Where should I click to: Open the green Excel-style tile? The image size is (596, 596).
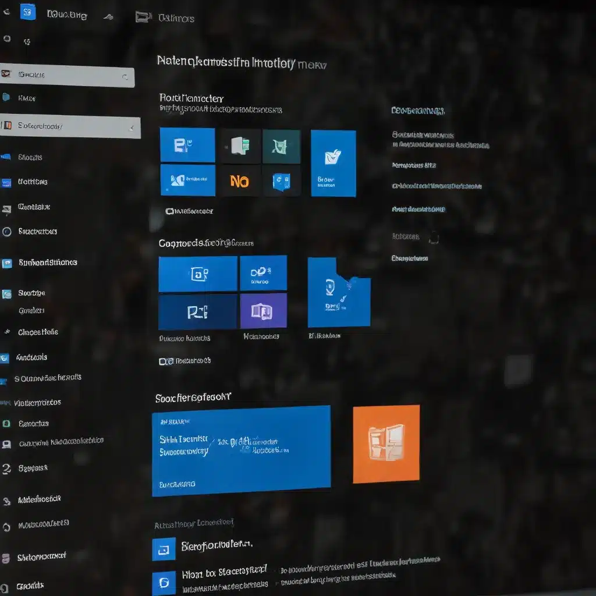click(281, 147)
